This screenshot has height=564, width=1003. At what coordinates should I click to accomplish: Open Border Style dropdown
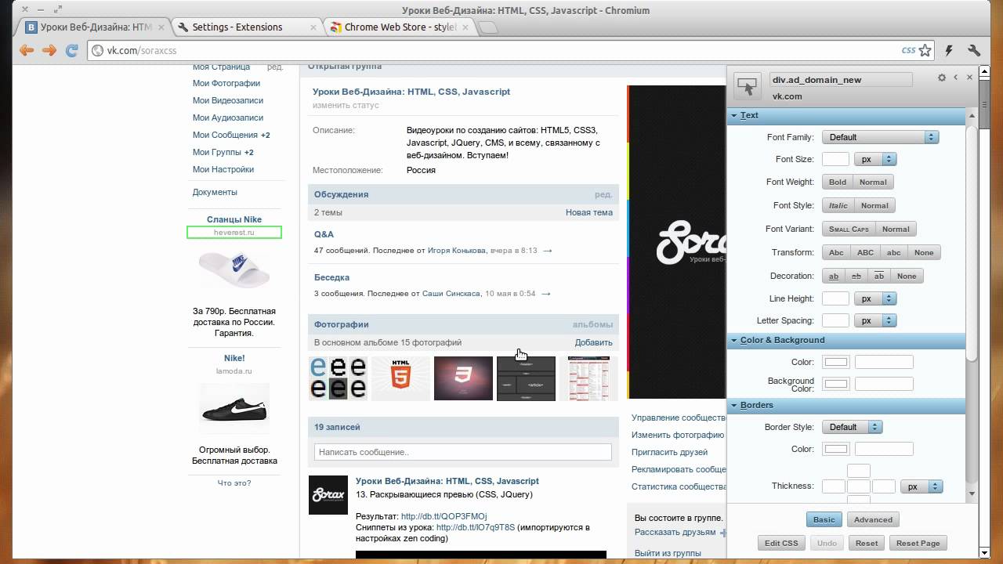(852, 427)
